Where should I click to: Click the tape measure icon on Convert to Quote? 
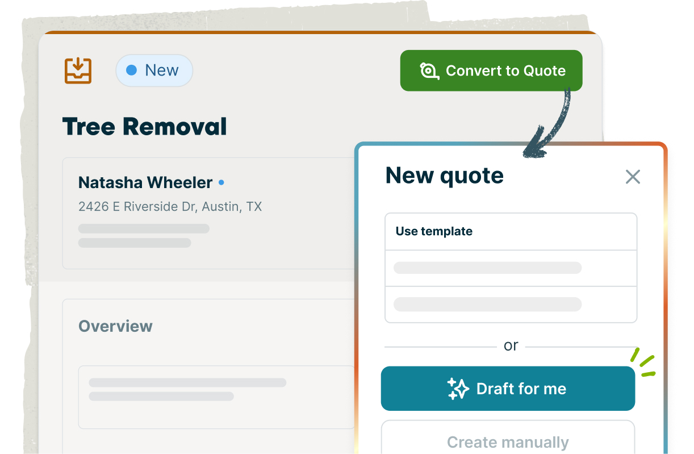[x=429, y=71]
